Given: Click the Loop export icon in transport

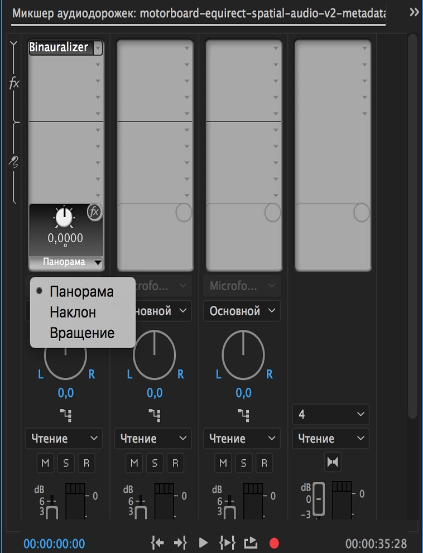Looking at the screenshot, I should click(251, 542).
